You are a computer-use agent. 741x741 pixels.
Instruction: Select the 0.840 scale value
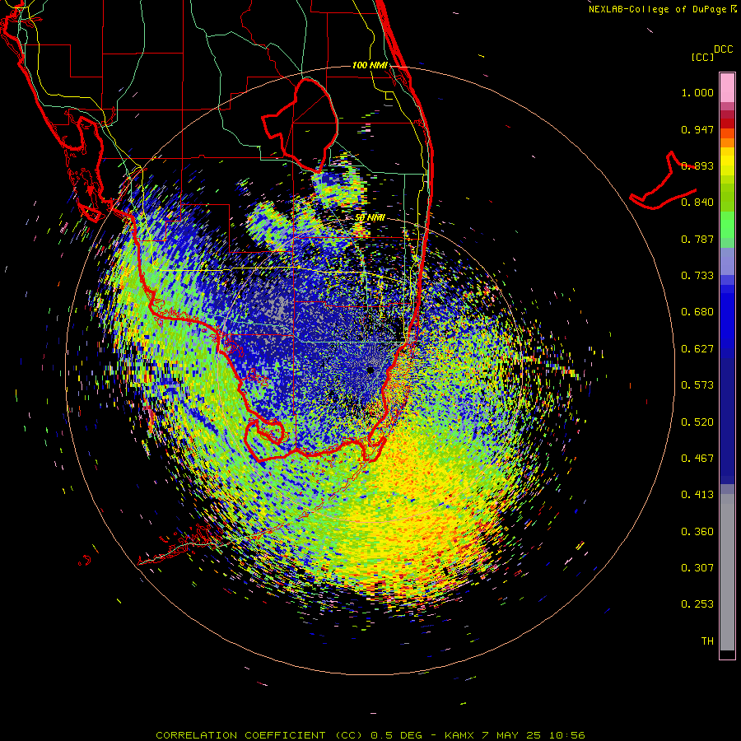(697, 203)
